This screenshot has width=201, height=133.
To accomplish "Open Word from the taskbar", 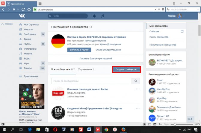I will (89, 130).
